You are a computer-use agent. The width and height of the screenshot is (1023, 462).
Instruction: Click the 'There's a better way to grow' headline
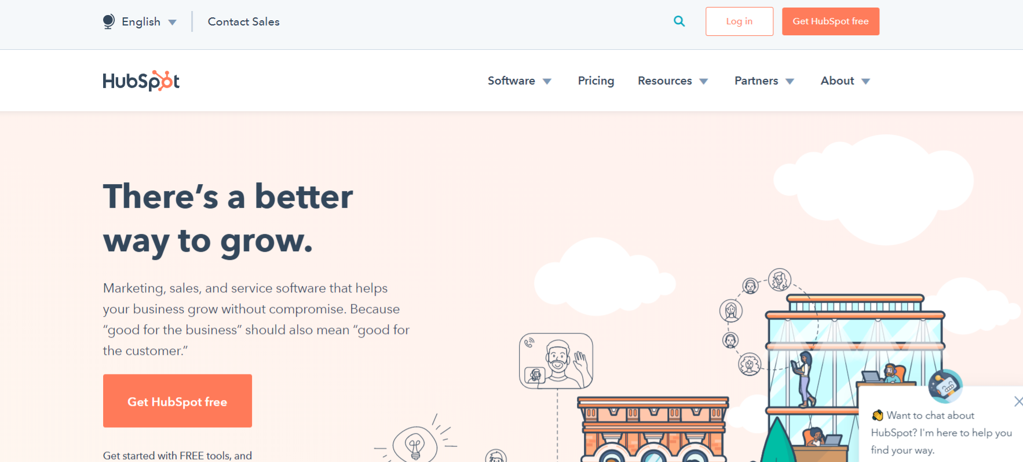pos(228,218)
